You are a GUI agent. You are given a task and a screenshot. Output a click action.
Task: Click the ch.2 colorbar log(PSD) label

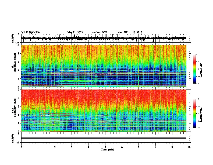click(x=201, y=115)
